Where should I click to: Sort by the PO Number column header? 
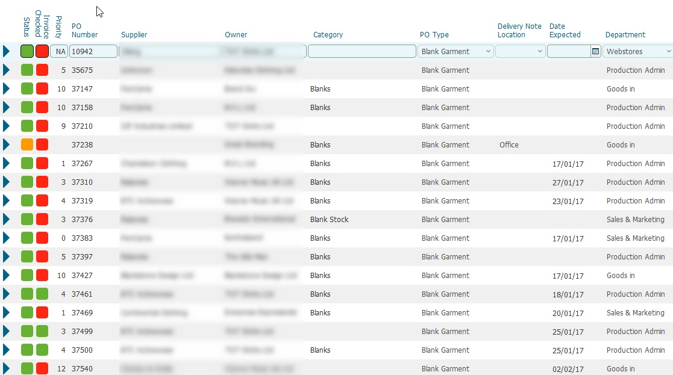pyautogui.click(x=84, y=31)
